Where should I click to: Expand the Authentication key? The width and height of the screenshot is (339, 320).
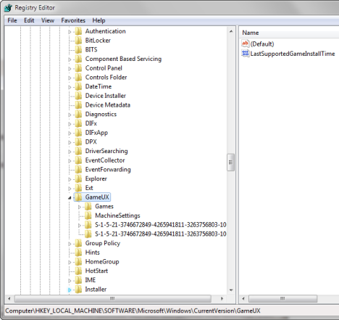click(x=70, y=32)
